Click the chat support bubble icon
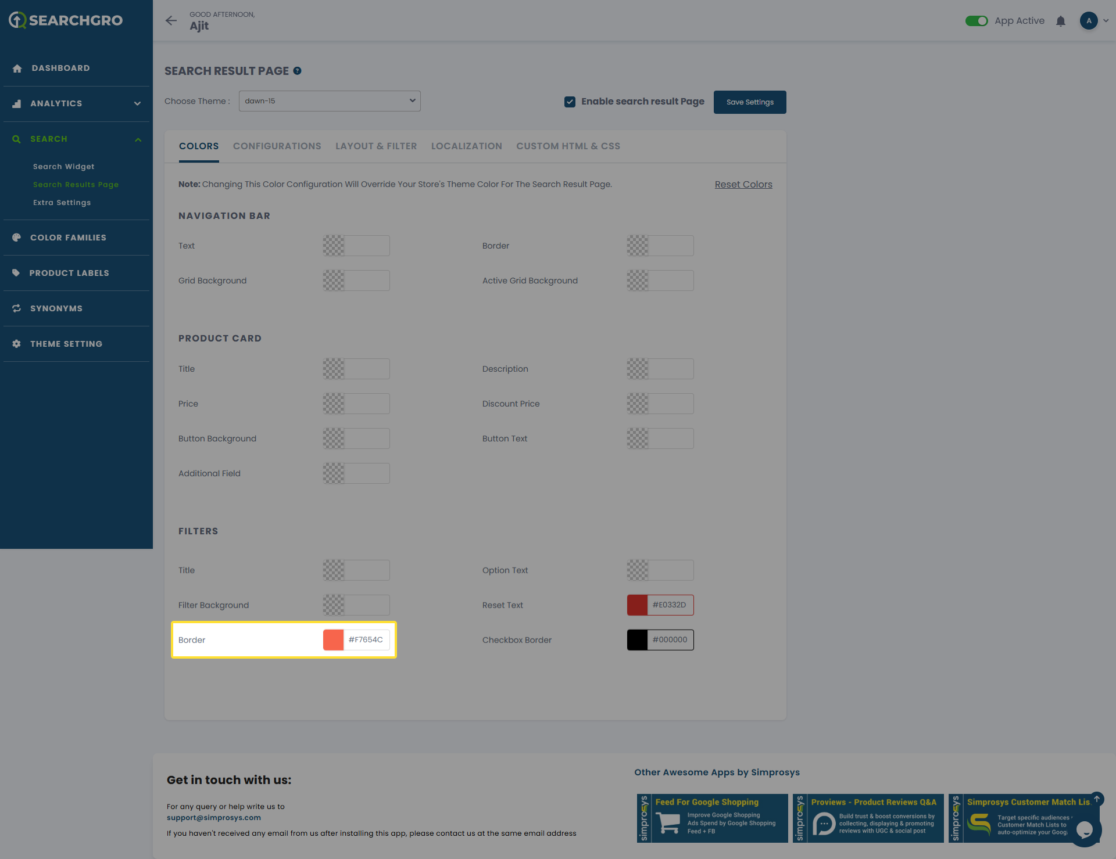Image resolution: width=1116 pixels, height=859 pixels. pos(1084,829)
